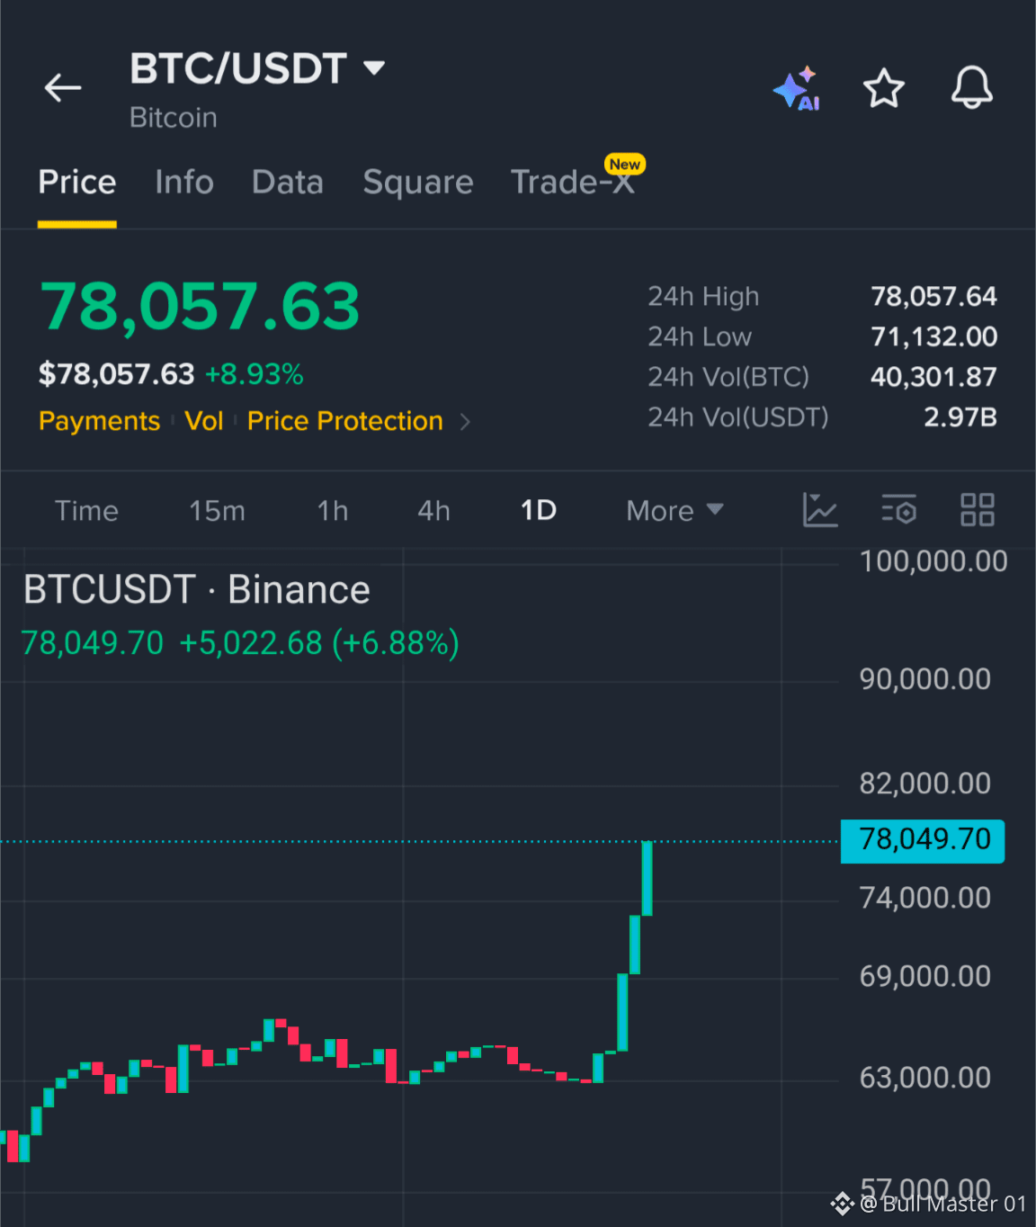Screen dimensions: 1036x1227
Task: Expand the Price Protection chevron
Action: (x=465, y=421)
